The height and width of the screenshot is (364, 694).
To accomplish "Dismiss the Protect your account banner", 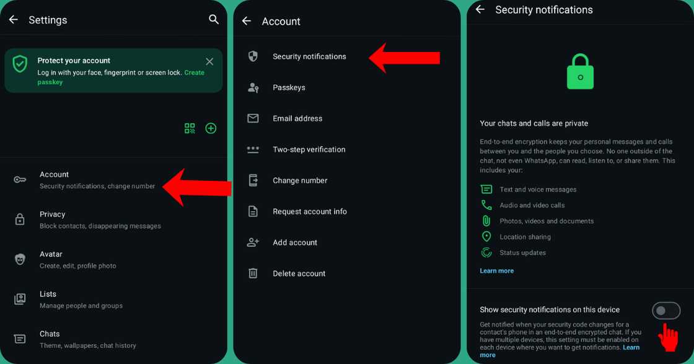I will pos(209,61).
